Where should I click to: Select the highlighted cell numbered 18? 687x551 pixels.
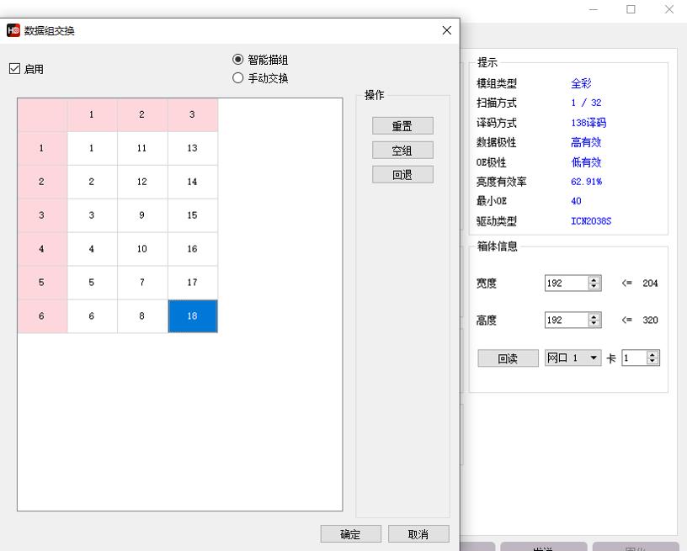point(193,315)
